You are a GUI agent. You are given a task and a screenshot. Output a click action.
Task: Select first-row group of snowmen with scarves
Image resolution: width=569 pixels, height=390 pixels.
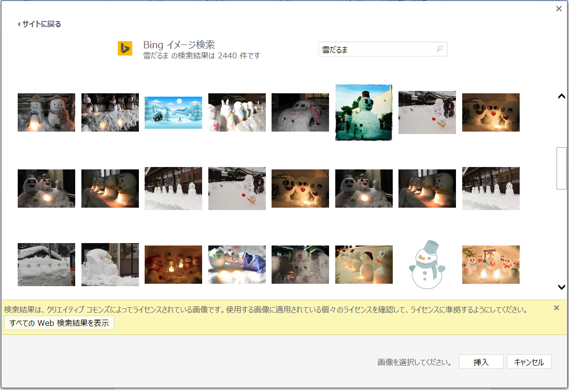pos(110,112)
